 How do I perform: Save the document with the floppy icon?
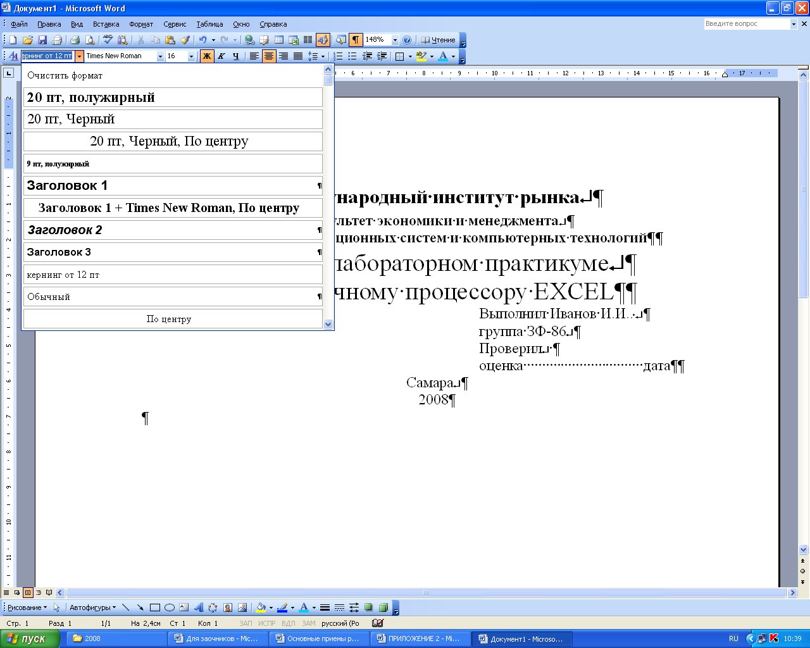[42, 40]
